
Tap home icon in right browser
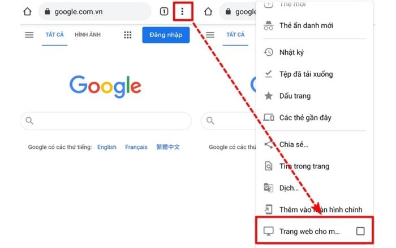click(208, 11)
